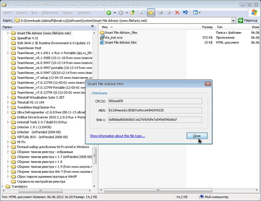Click the folder icon in title bar
This screenshot has width=261, height=201.
(3, 5)
